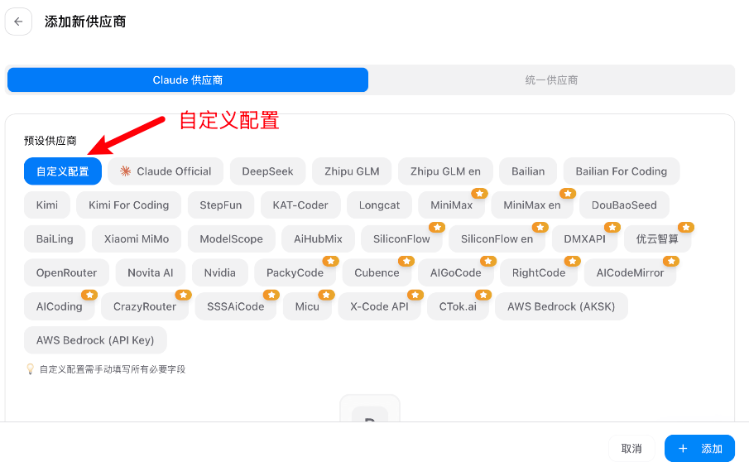Choose the 优云智算 provider
This screenshot has width=749, height=467.
pyautogui.click(x=657, y=239)
